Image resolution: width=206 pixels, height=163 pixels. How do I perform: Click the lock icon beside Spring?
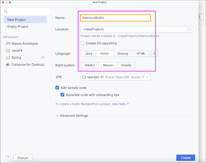pos(42,57)
